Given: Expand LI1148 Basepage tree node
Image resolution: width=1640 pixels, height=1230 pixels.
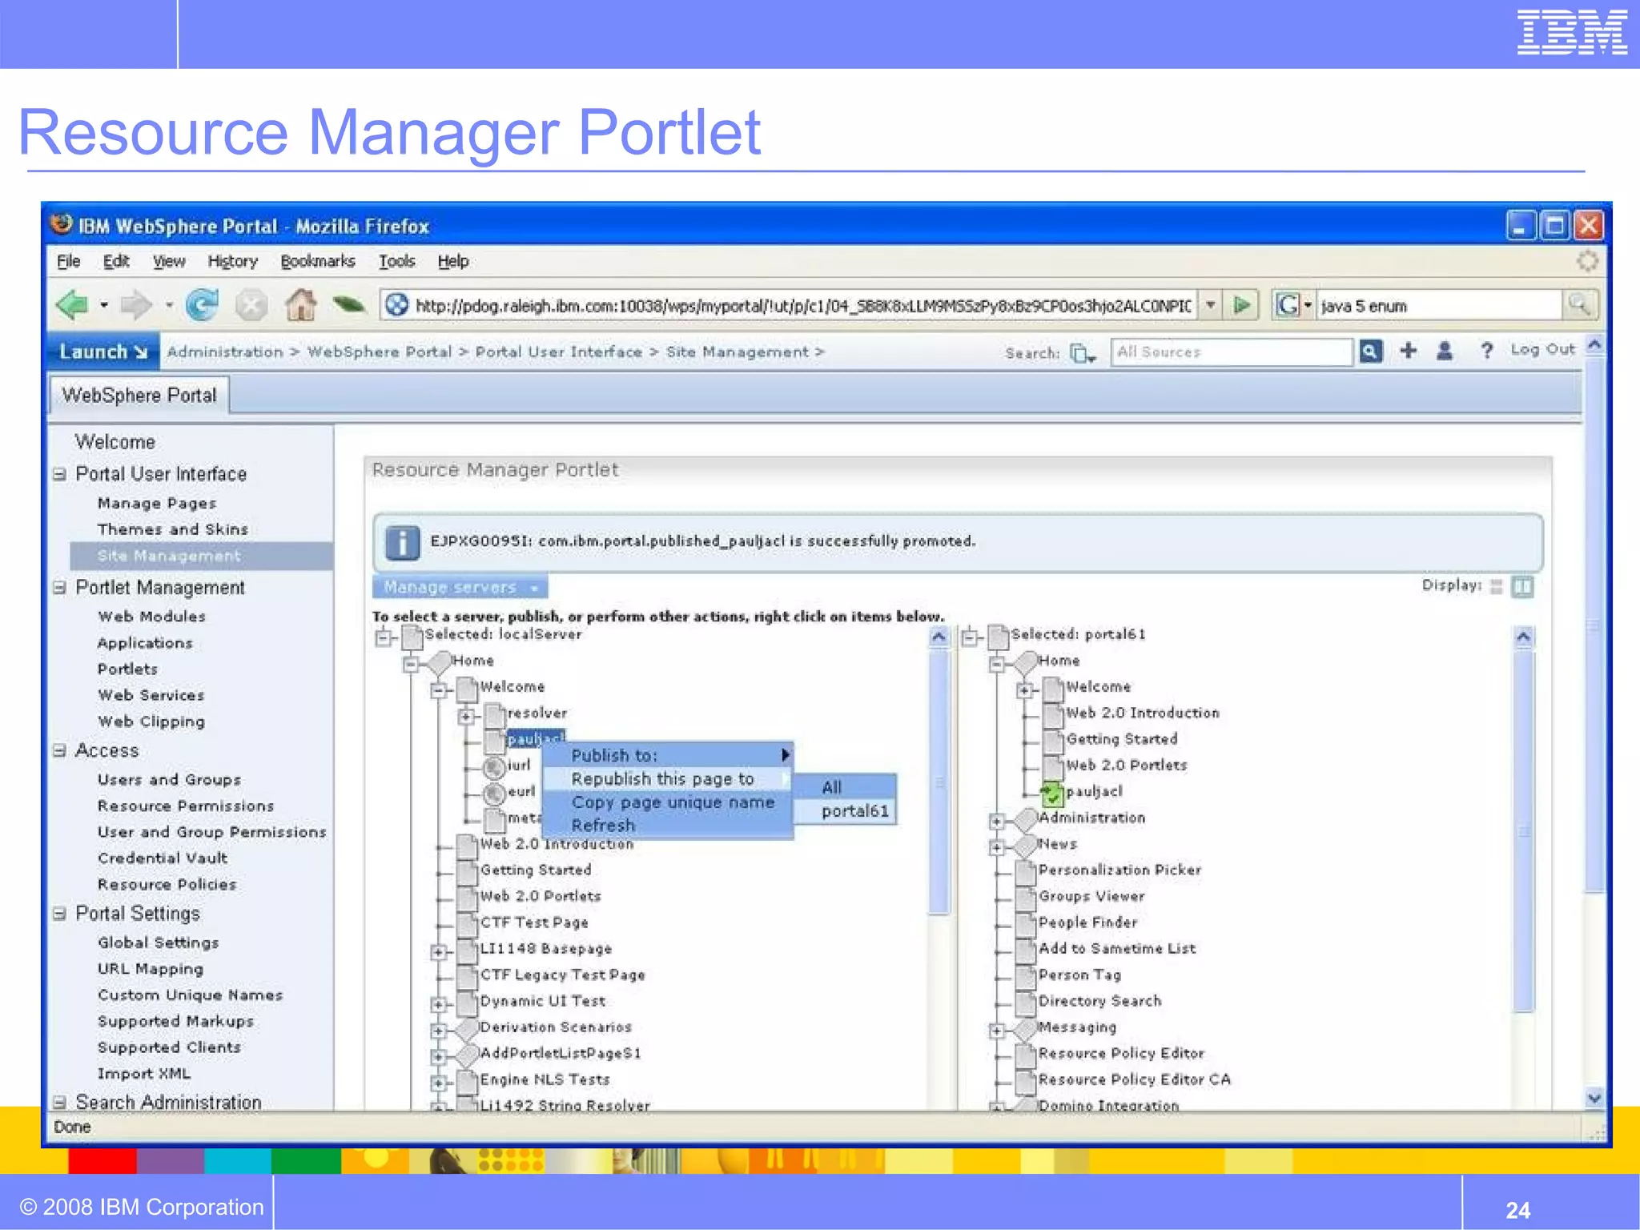Looking at the screenshot, I should click(437, 951).
